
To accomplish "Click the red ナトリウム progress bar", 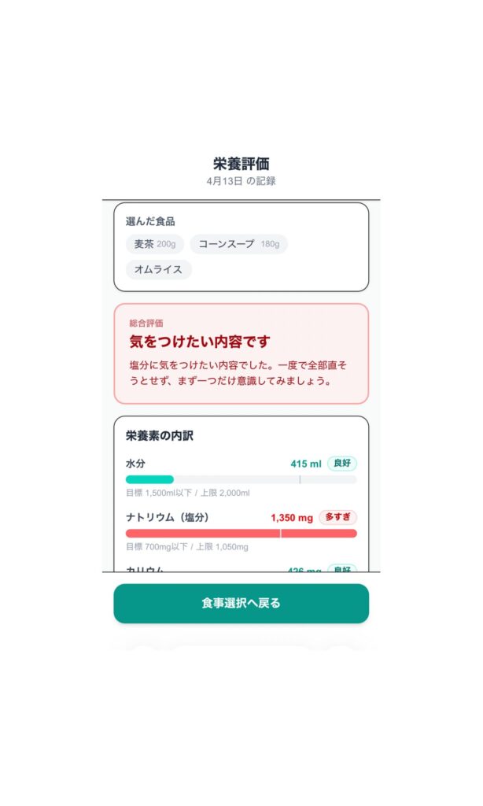I will pyautogui.click(x=241, y=533).
